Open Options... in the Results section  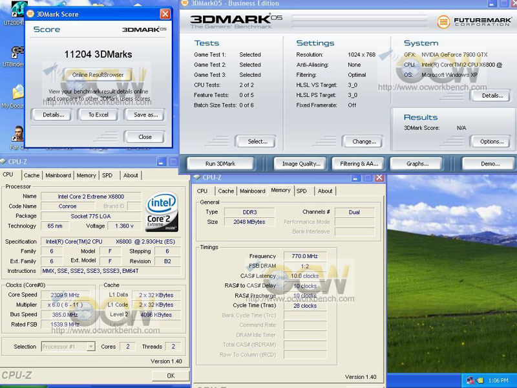click(x=492, y=142)
